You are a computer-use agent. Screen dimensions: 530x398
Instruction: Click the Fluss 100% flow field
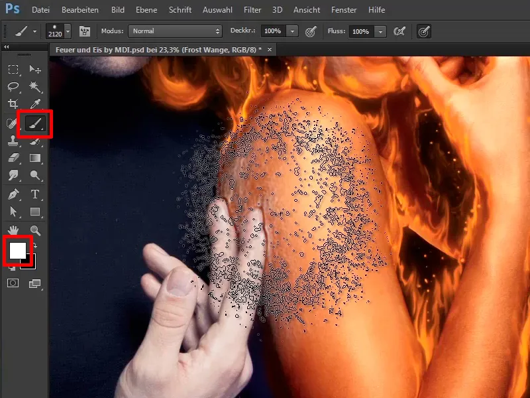point(361,31)
